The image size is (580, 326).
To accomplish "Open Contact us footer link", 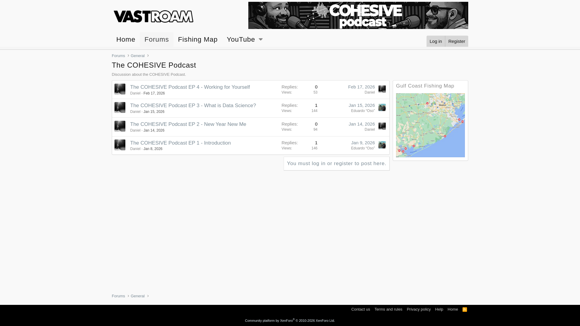I will [x=361, y=309].
